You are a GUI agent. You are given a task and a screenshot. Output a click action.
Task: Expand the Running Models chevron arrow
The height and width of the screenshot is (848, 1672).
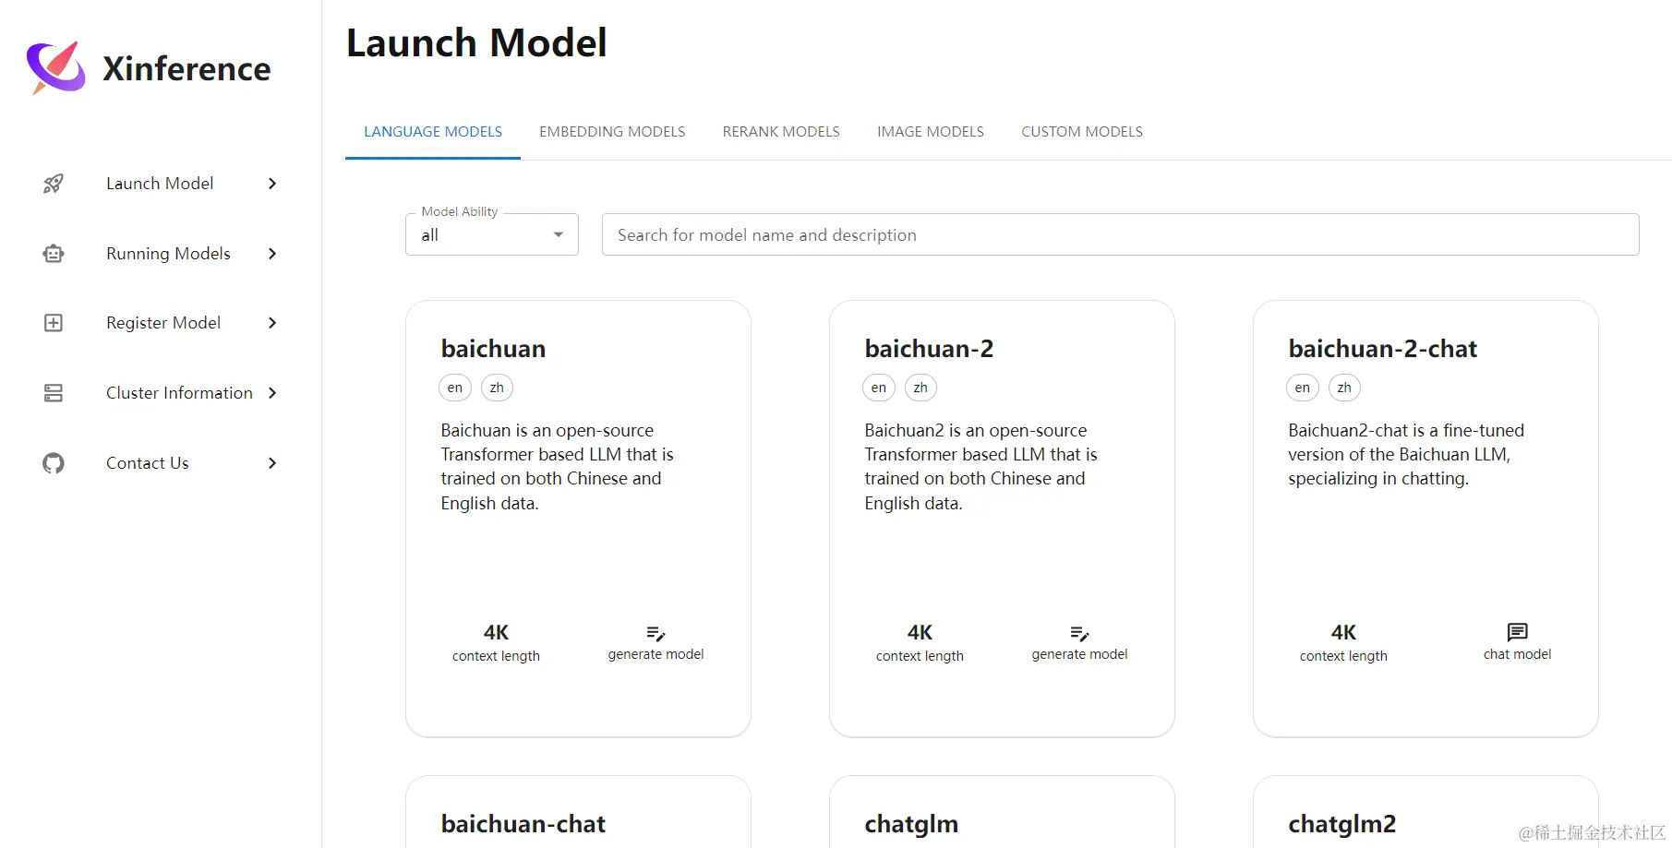point(272,254)
